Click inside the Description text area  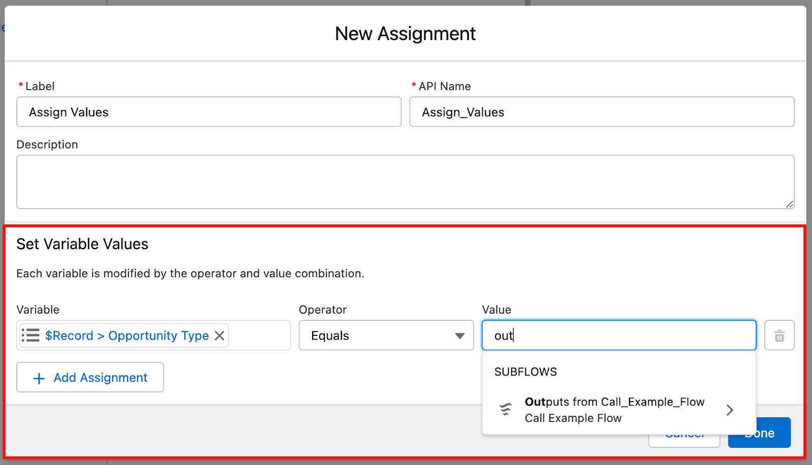405,182
